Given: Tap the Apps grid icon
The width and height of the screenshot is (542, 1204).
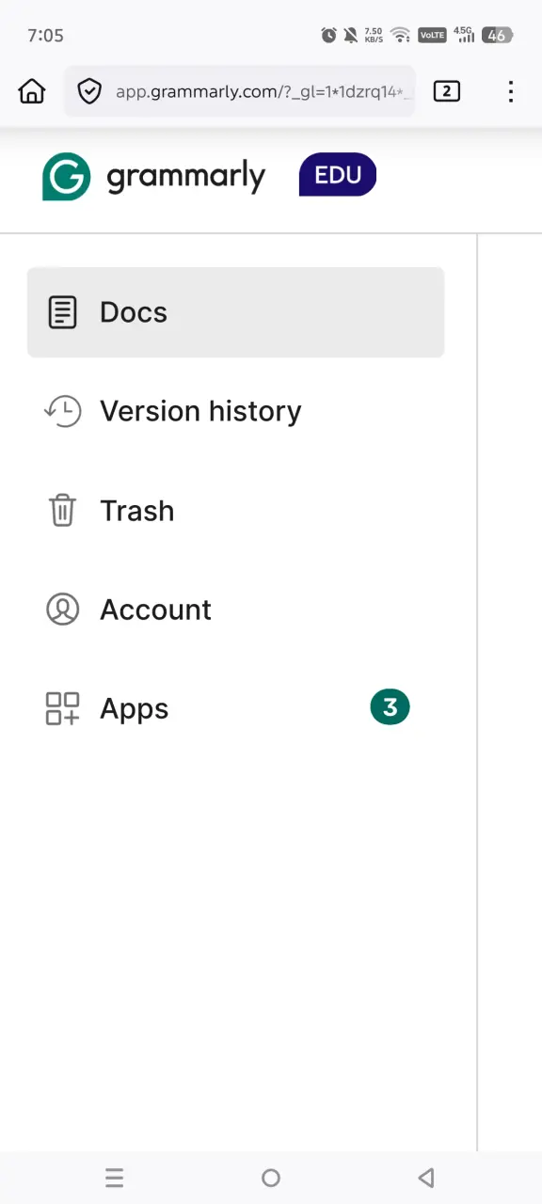Looking at the screenshot, I should [x=63, y=708].
